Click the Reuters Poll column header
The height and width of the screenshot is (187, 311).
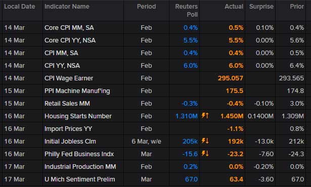coord(186,11)
